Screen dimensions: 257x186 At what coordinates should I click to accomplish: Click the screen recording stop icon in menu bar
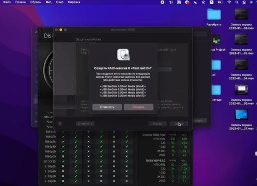coord(162,2)
